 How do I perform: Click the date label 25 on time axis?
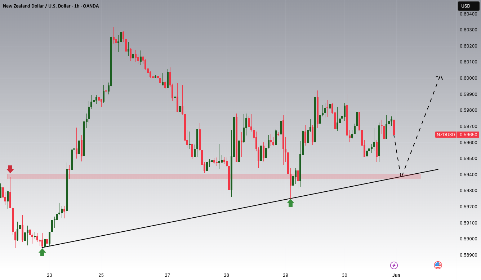pyautogui.click(x=101, y=275)
